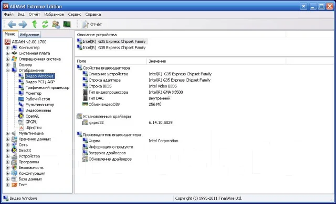Image resolution: width=336 pixels, height=204 pixels.
Task: Open Загрузка драйверов link row
Action: (104, 153)
